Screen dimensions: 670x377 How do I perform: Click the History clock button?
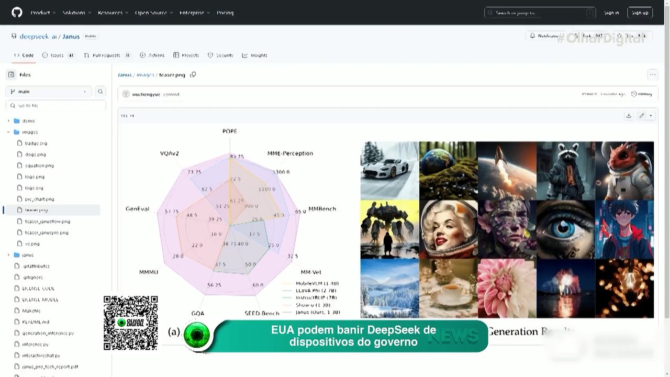click(x=642, y=94)
